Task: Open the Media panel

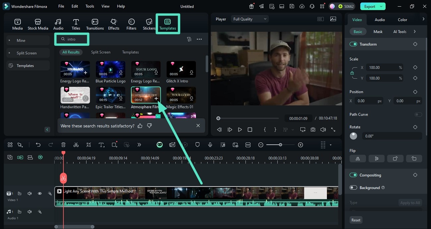Action: [18, 24]
